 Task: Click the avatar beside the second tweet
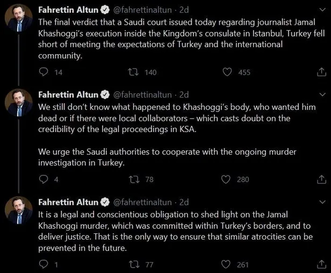tap(18, 103)
